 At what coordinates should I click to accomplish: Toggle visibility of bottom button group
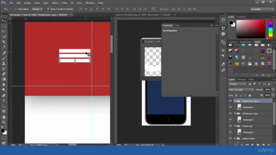230,139
